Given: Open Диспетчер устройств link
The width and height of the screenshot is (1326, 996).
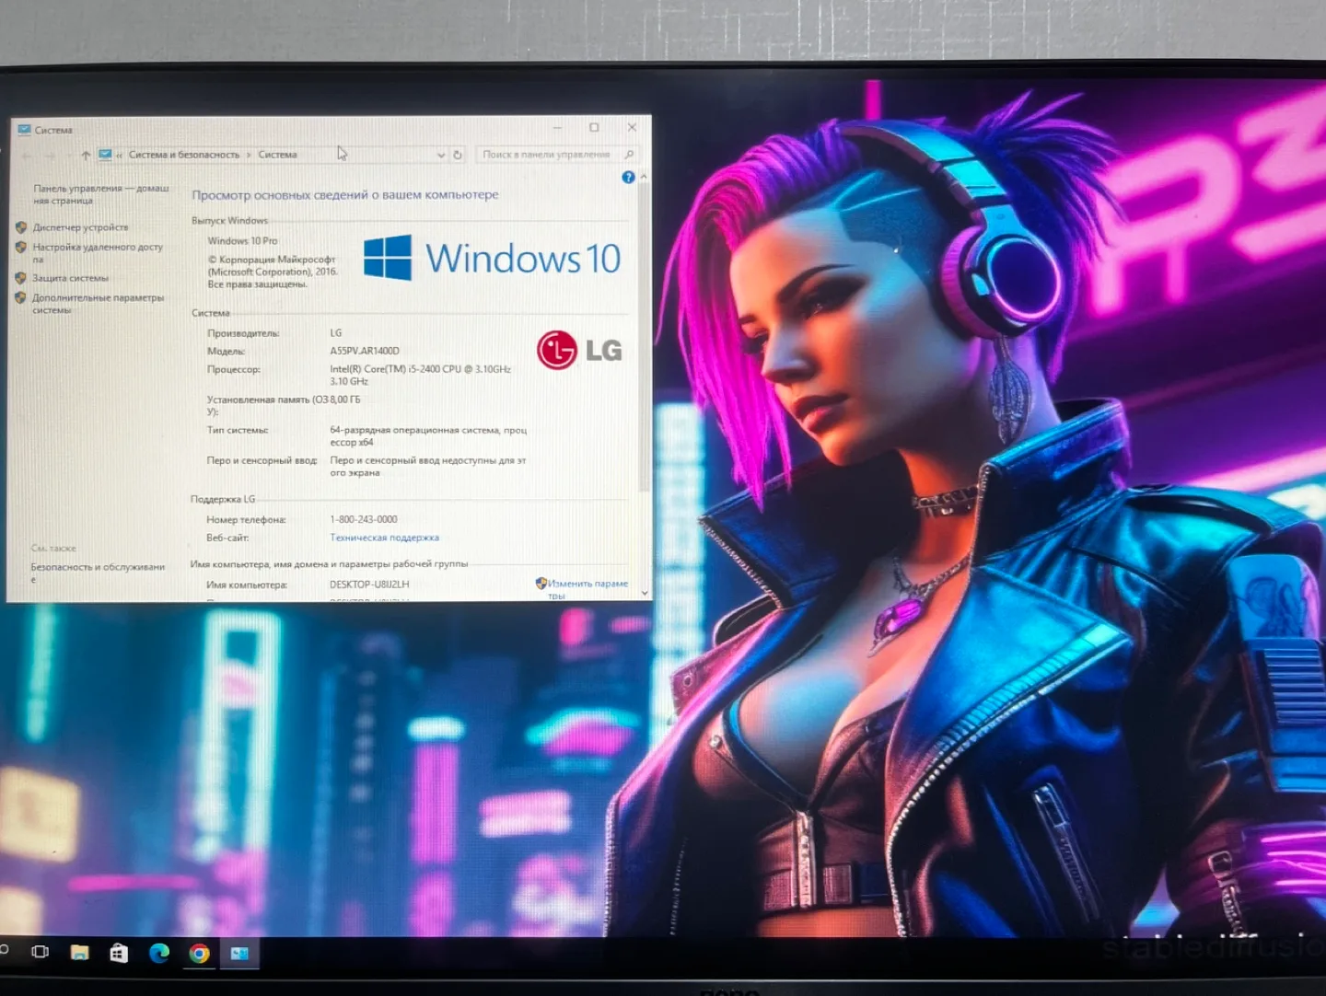Looking at the screenshot, I should 80,227.
